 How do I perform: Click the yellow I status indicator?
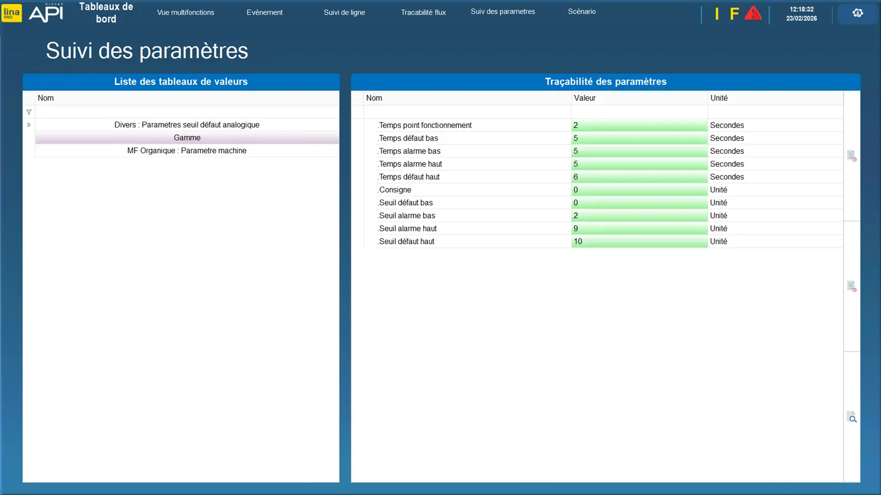click(716, 14)
